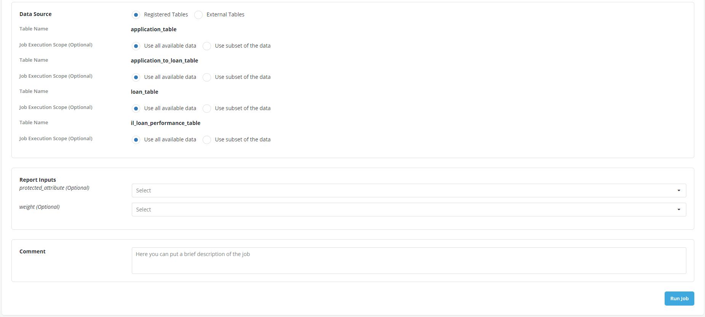
Task: Choose 'Use subset of the data' for il_loan_performance_table
Action: [x=207, y=140]
